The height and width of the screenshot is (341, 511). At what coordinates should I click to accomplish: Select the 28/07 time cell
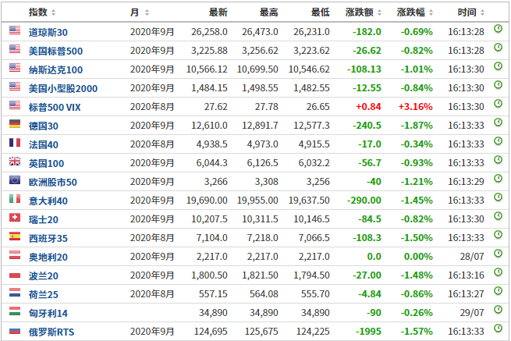pos(472,257)
